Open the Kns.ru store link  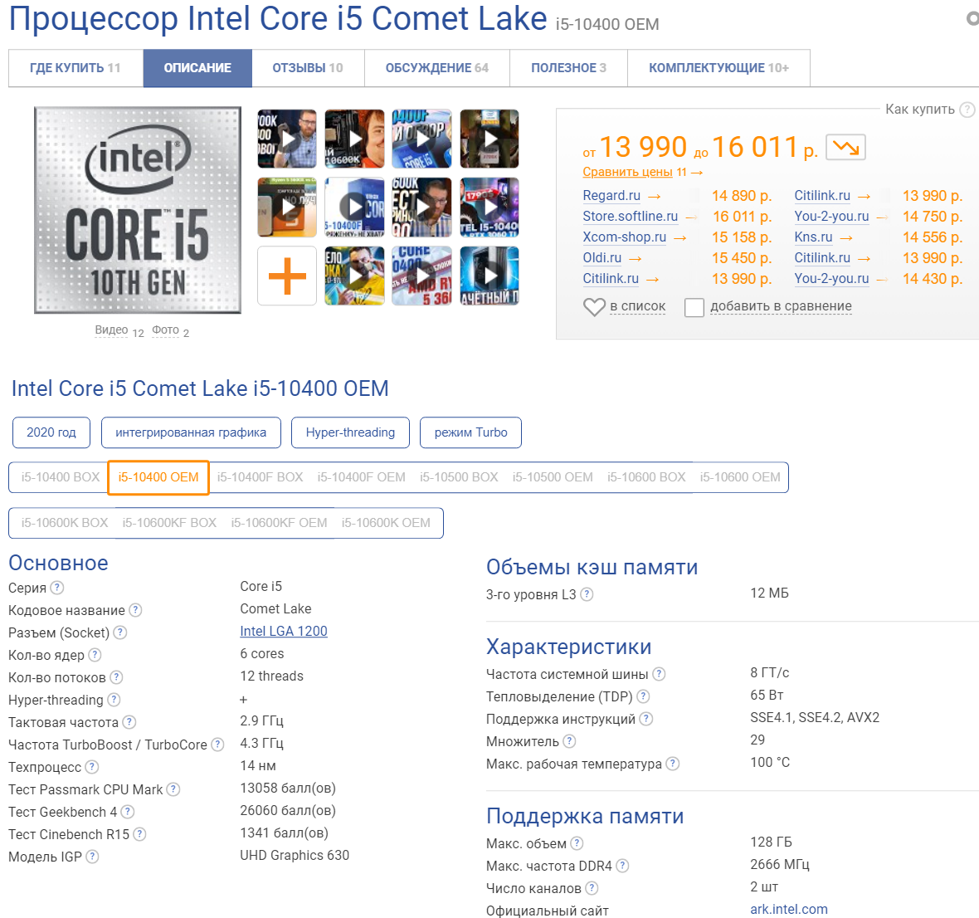pyautogui.click(x=813, y=237)
